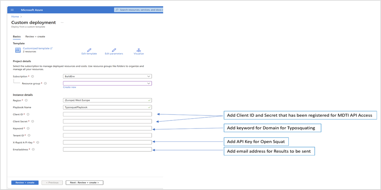This screenshot has height=190, width=381.
Task: Click Next : Review + create button
Action: click(x=84, y=182)
